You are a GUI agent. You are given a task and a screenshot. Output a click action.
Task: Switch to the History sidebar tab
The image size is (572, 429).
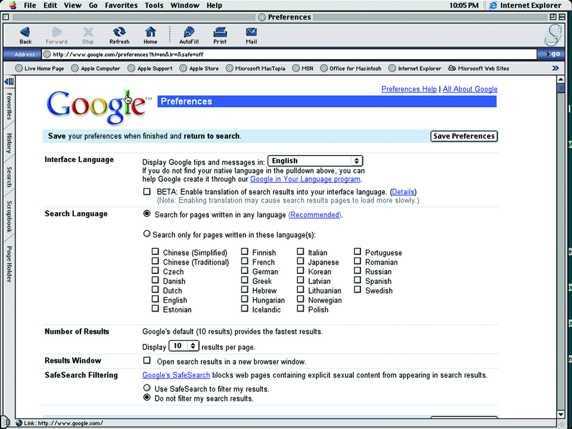pyautogui.click(x=9, y=143)
